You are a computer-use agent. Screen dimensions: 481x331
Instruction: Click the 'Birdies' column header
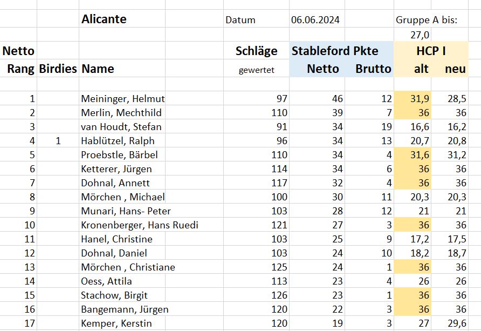point(58,69)
